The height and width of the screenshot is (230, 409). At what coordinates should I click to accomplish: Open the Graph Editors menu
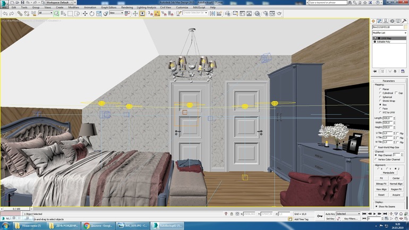108,8
